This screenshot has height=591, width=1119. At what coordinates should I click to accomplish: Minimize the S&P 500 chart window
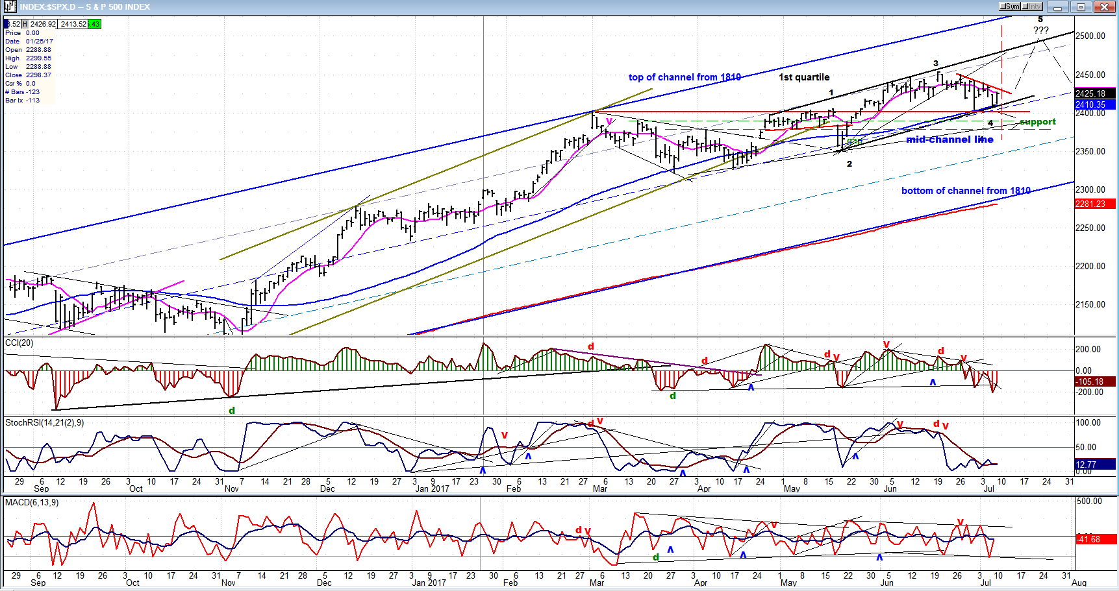pyautogui.click(x=1058, y=7)
